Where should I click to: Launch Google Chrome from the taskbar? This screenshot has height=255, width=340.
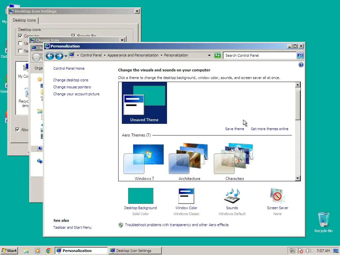[49, 251]
